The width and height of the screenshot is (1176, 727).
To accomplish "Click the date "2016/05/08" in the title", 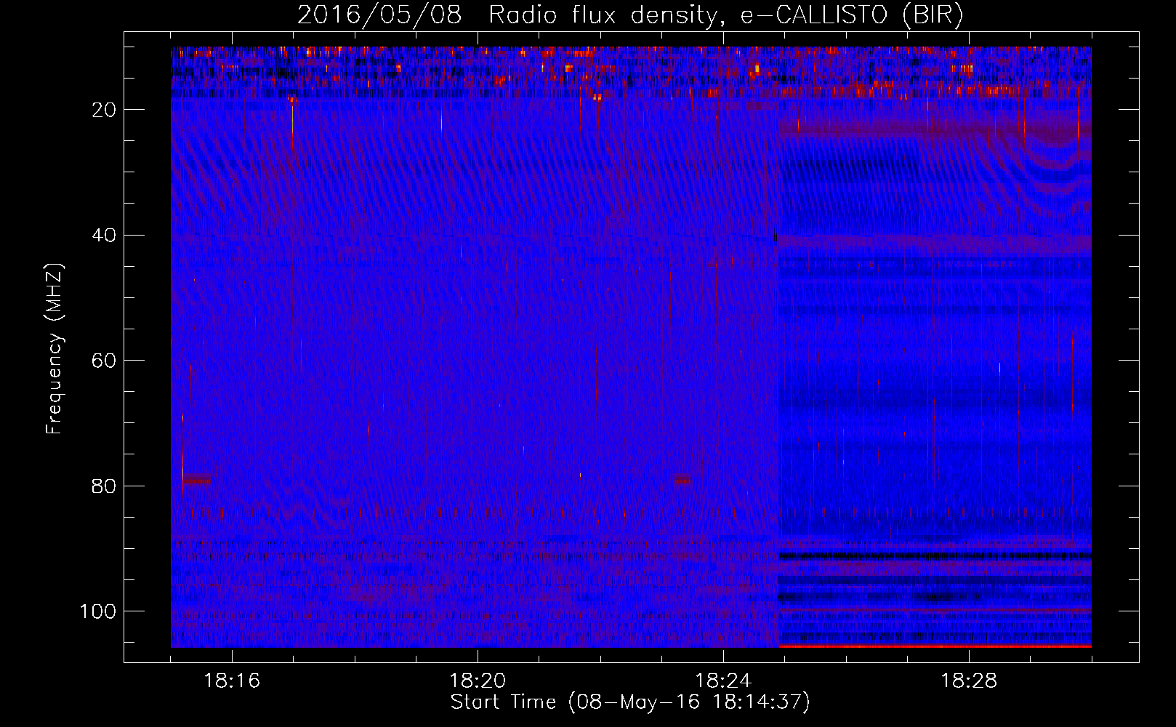I will tap(379, 15).
